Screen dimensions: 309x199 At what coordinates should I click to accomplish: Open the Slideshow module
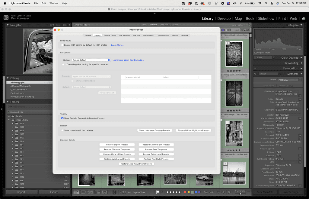point(266,18)
